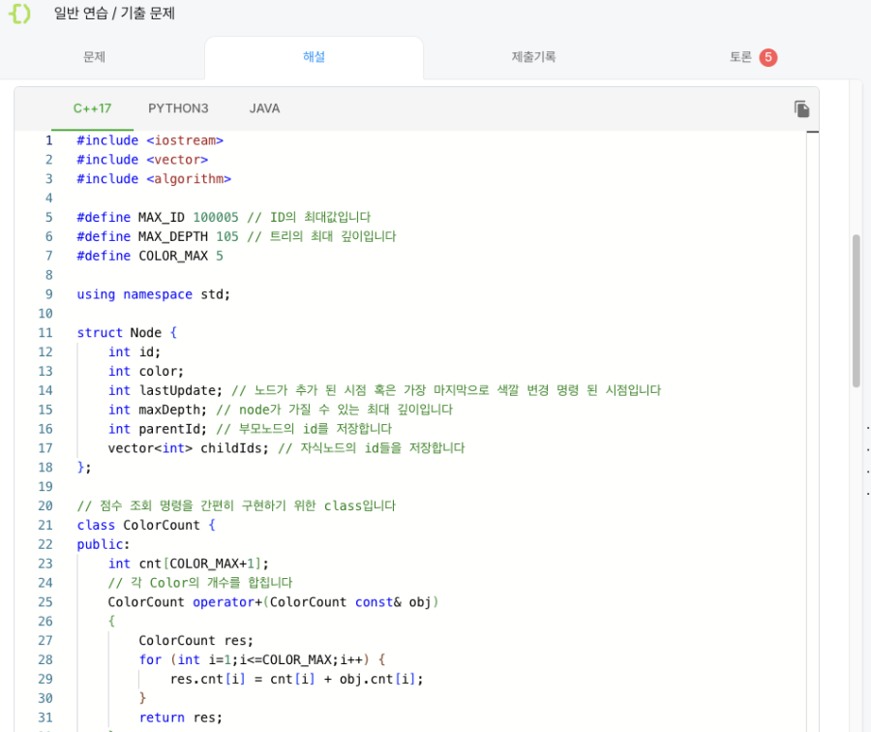Viewport: 871px width, 732px height.
Task: Click the class ColorCount declaration line
Action: click(146, 525)
